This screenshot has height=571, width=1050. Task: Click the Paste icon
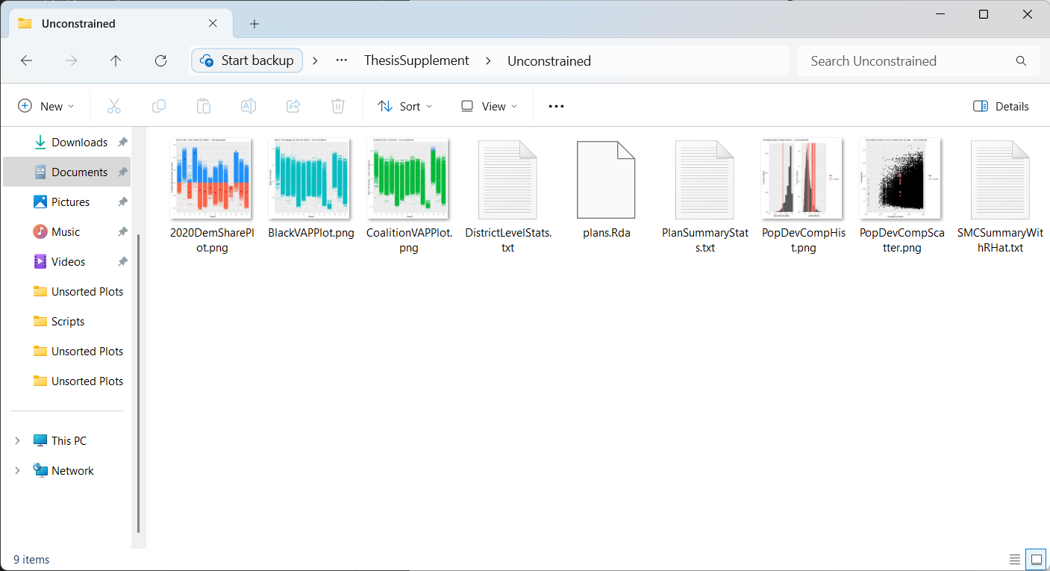click(203, 106)
